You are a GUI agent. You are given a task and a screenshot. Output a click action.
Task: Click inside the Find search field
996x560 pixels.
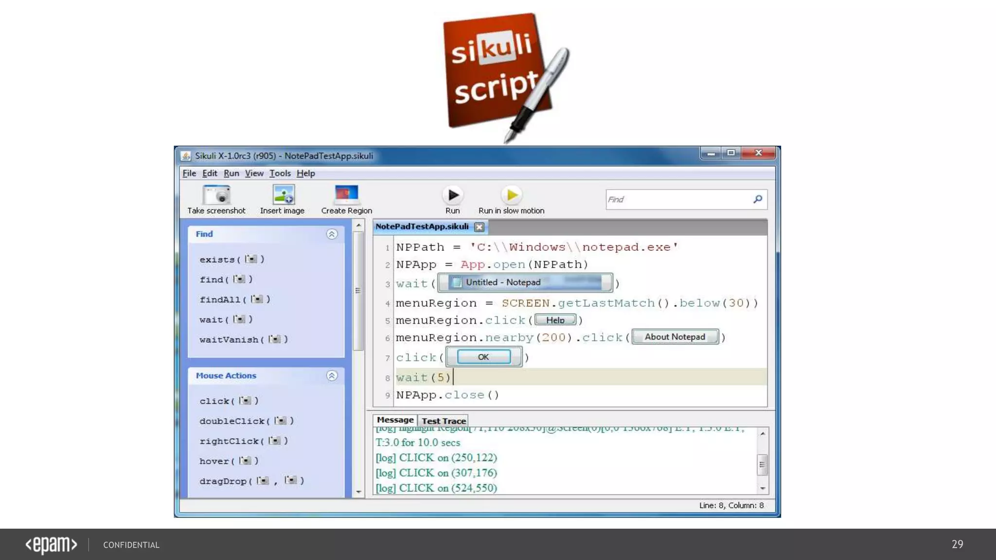[676, 199]
